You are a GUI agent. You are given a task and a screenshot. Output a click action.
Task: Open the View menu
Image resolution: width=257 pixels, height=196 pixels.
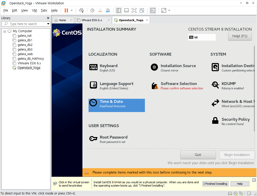click(24, 10)
